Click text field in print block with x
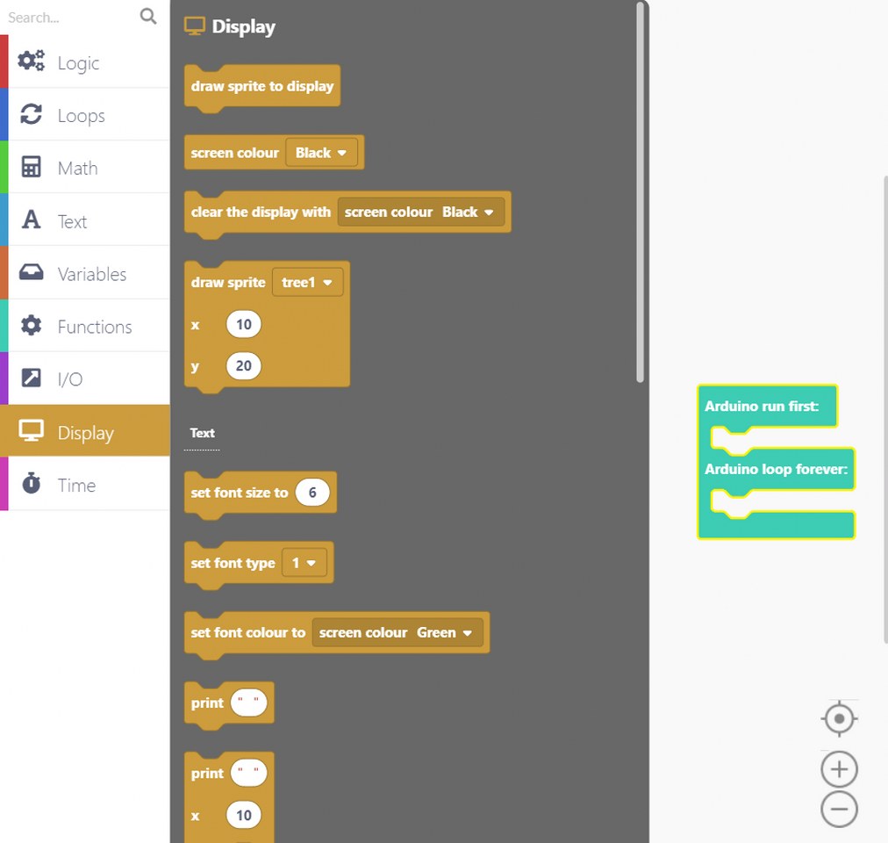The width and height of the screenshot is (888, 843). 248,774
